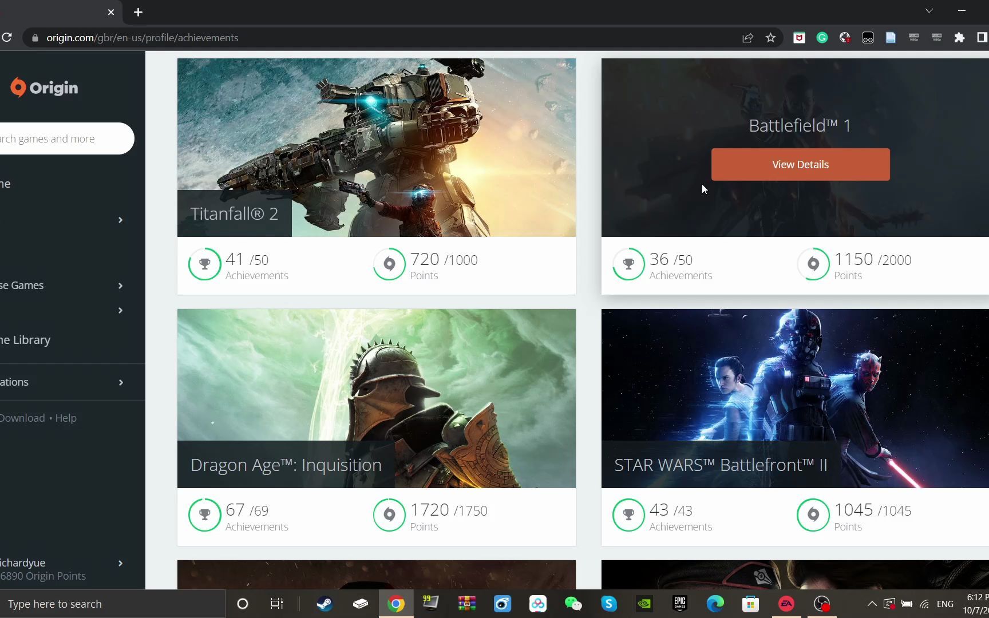Click the search games and more field

tap(67, 138)
